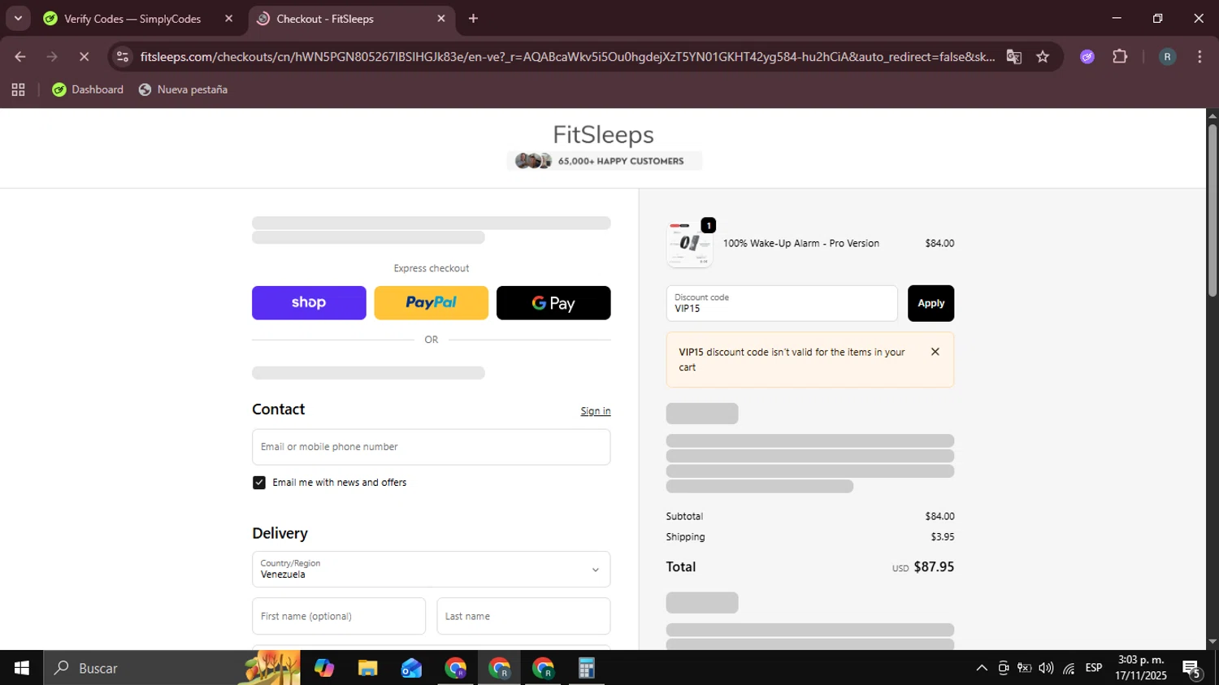The image size is (1219, 685).
Task: Focus the First name (optional) field
Action: click(x=339, y=616)
